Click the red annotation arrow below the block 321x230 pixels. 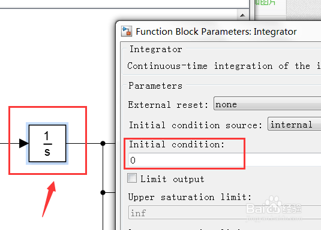(x=49, y=199)
